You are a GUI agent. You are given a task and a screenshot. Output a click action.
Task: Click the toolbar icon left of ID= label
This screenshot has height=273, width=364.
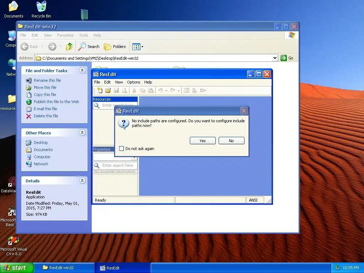tap(194, 90)
